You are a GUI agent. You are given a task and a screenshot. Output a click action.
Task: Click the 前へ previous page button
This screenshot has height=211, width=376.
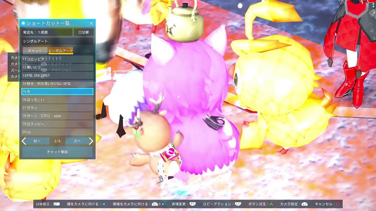click(37, 141)
